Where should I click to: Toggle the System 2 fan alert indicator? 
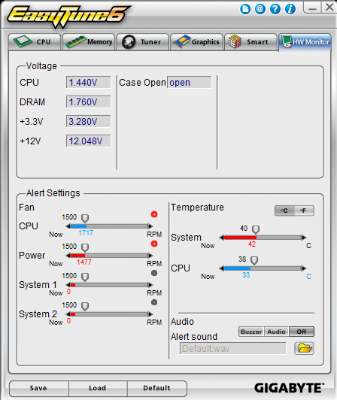pyautogui.click(x=154, y=302)
